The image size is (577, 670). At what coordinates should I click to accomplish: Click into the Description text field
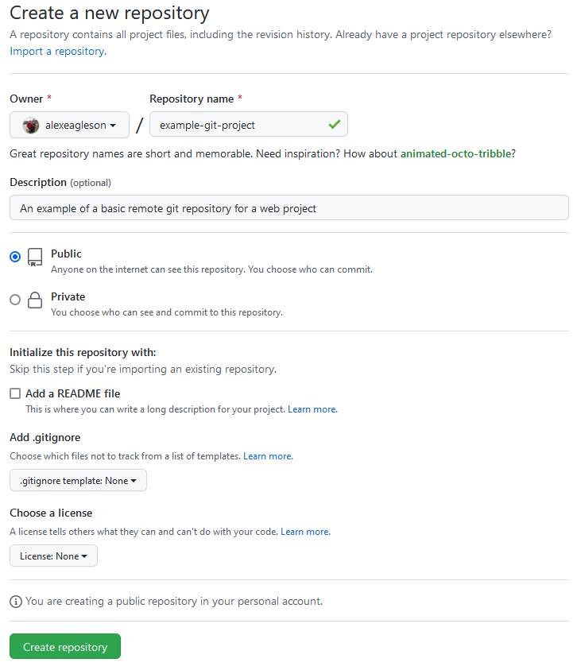[289, 208]
